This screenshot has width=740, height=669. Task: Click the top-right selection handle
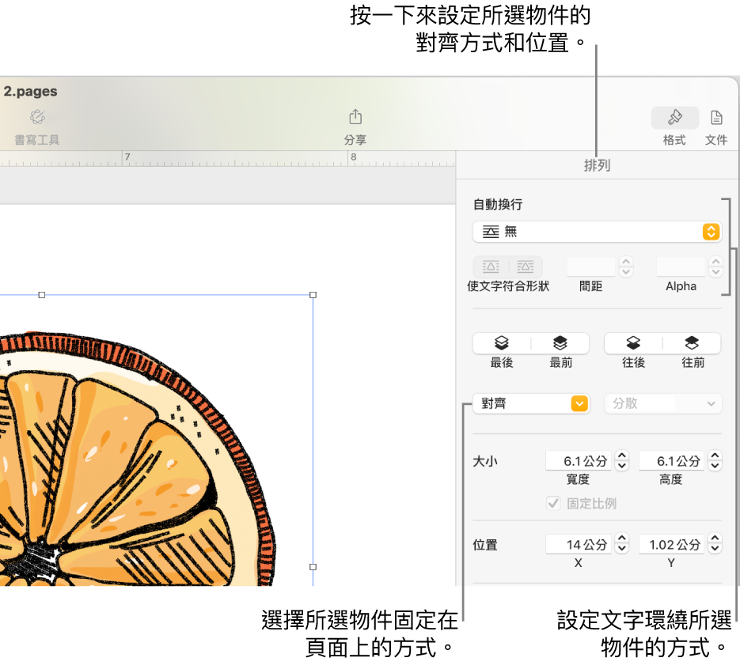pyautogui.click(x=313, y=295)
